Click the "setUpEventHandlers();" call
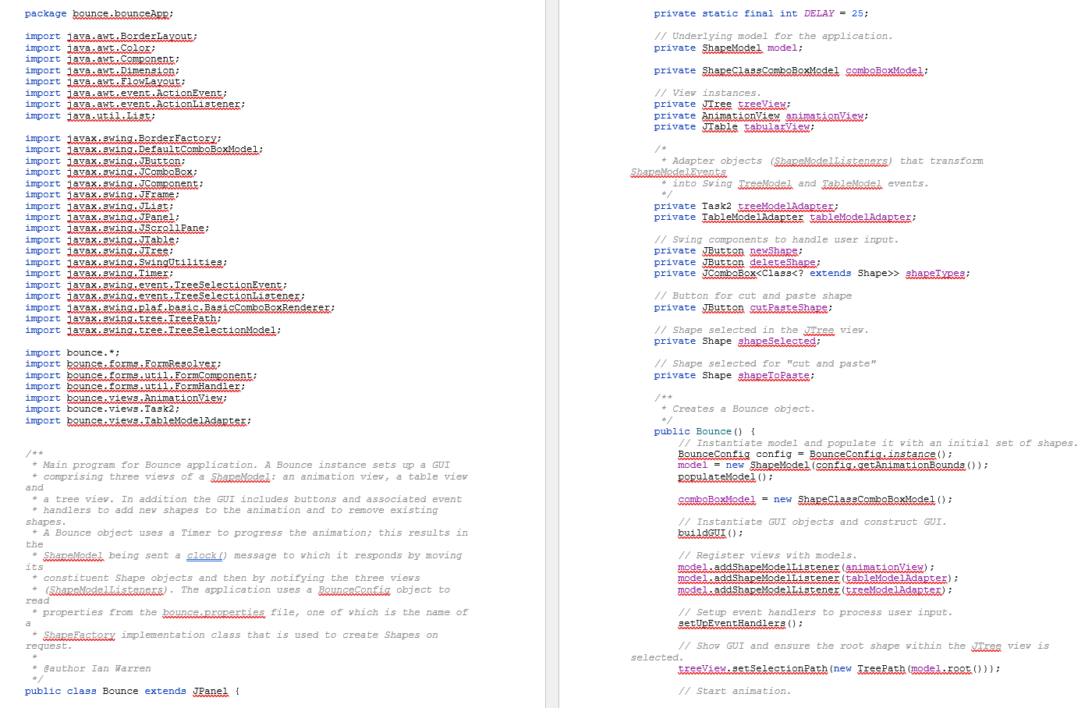 [x=740, y=623]
